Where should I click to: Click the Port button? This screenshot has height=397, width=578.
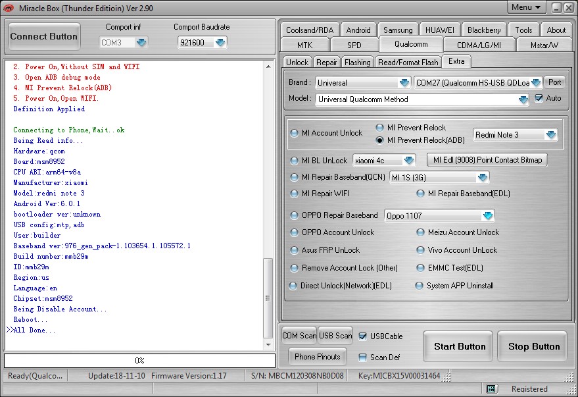(x=554, y=82)
